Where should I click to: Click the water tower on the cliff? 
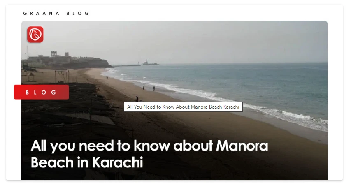point(54,54)
